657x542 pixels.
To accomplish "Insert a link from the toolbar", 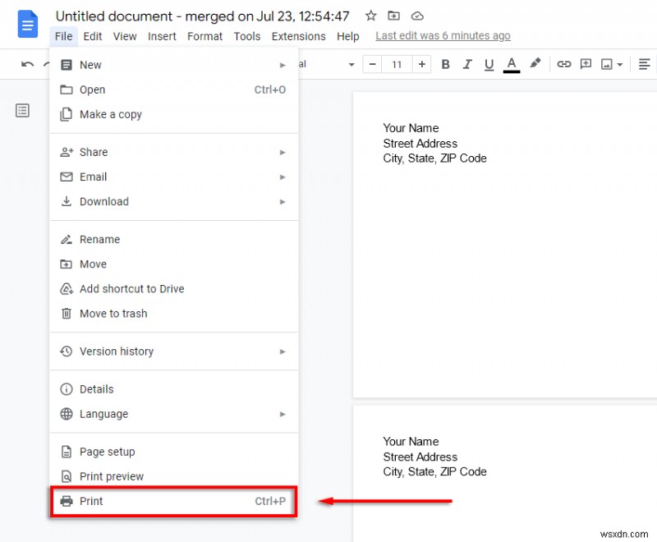I will pos(564,64).
